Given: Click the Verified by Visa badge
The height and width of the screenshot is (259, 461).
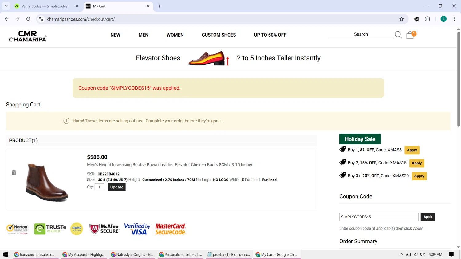Looking at the screenshot, I should click(x=137, y=229).
